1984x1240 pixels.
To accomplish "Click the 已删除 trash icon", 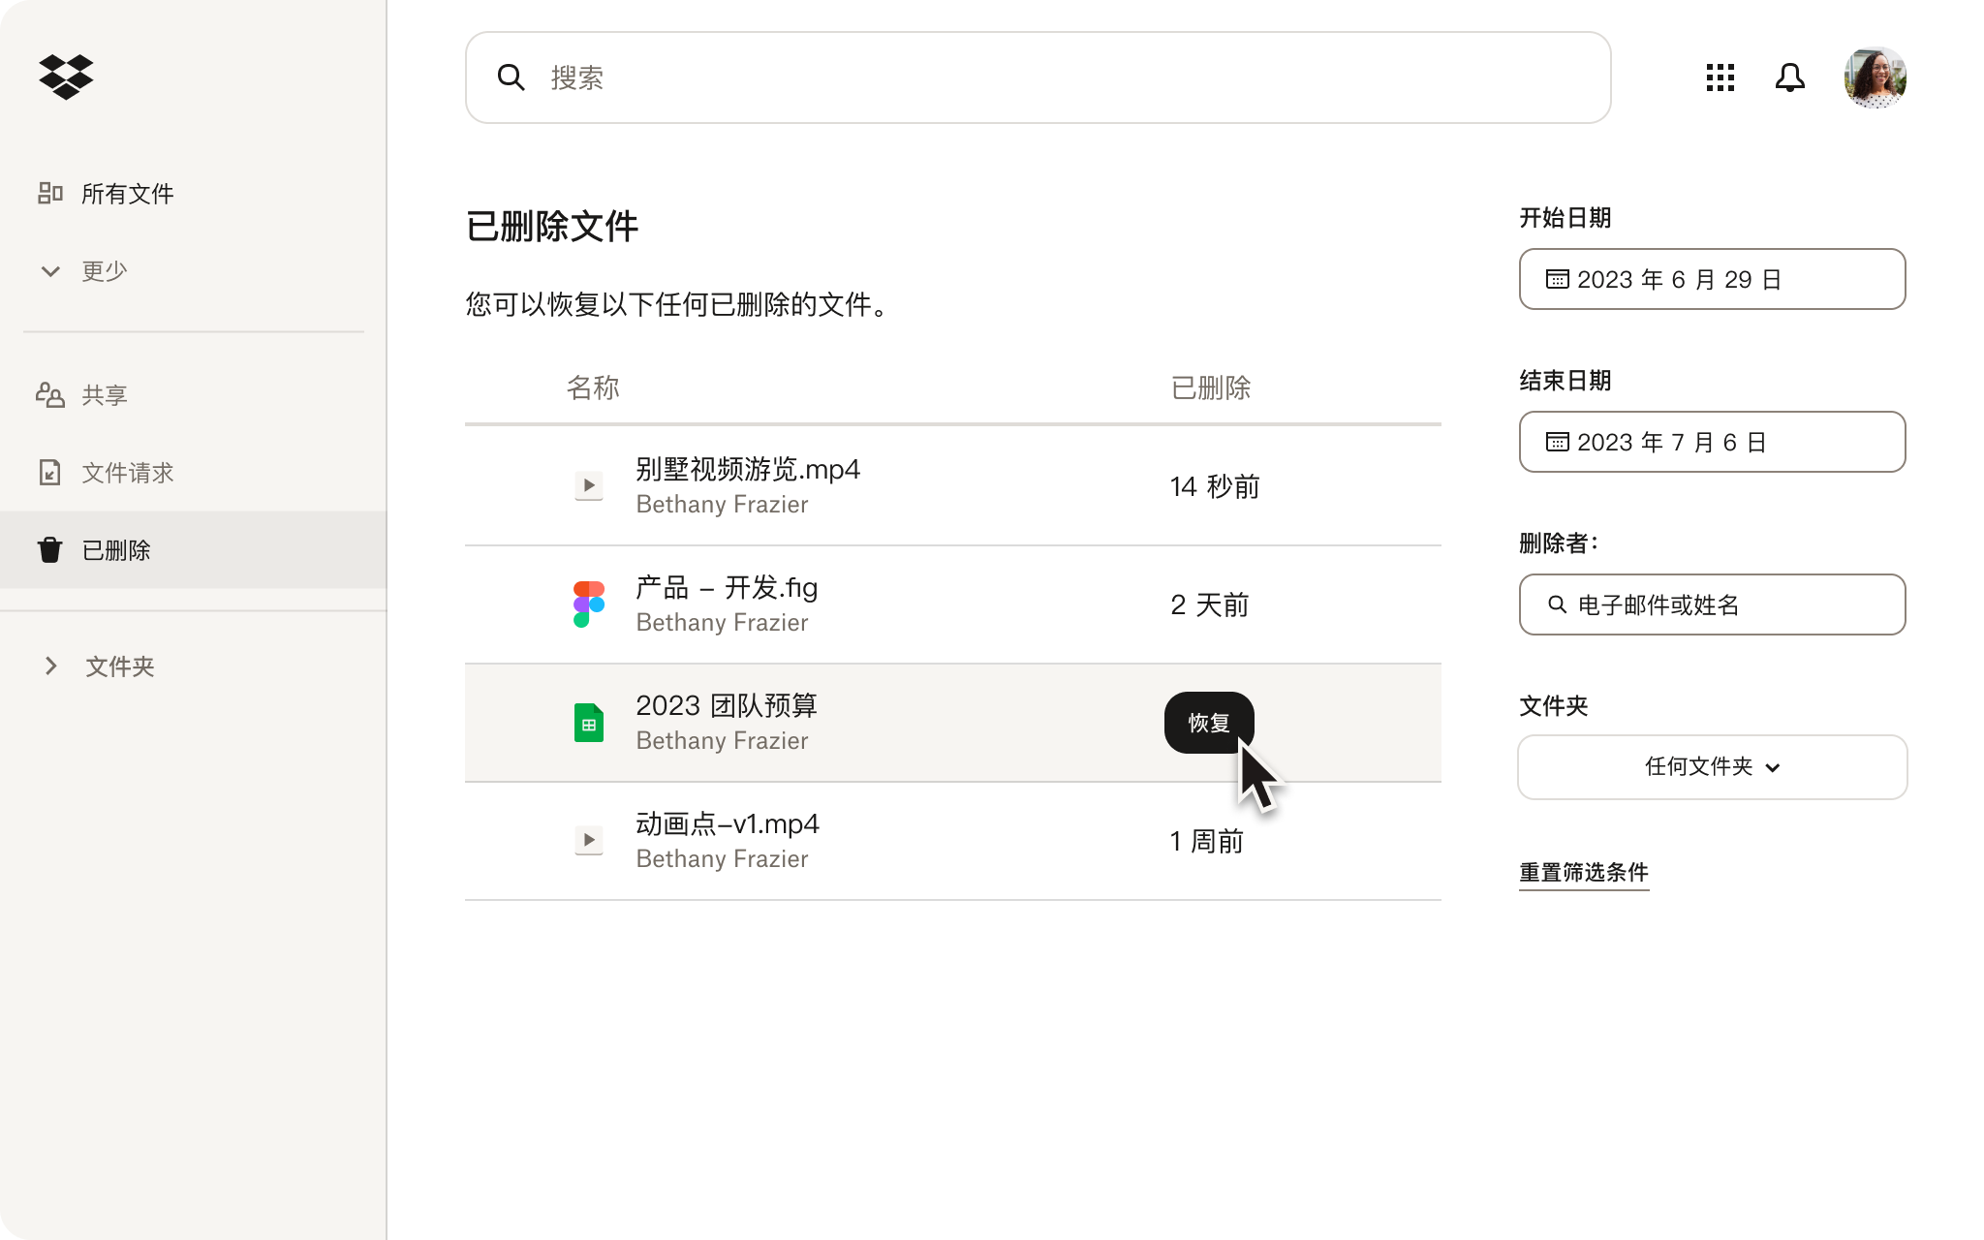I will click(50, 549).
